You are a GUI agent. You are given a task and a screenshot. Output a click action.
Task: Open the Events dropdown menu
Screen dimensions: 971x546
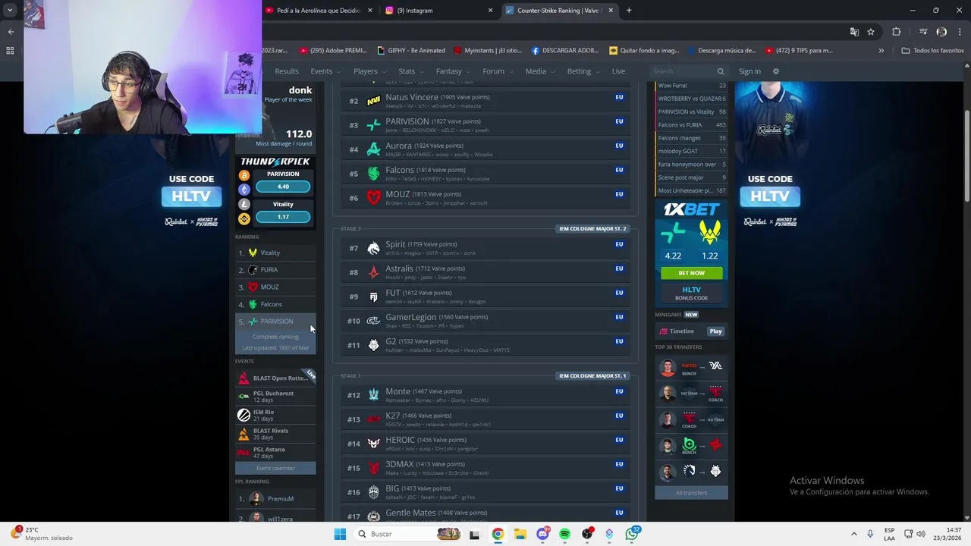point(325,71)
